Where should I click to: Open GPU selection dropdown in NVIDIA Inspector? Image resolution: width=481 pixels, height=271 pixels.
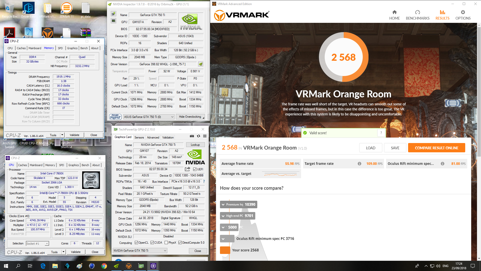tap(149, 117)
